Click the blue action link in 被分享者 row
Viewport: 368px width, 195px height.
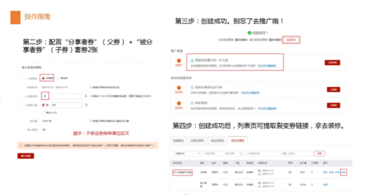[325, 185]
